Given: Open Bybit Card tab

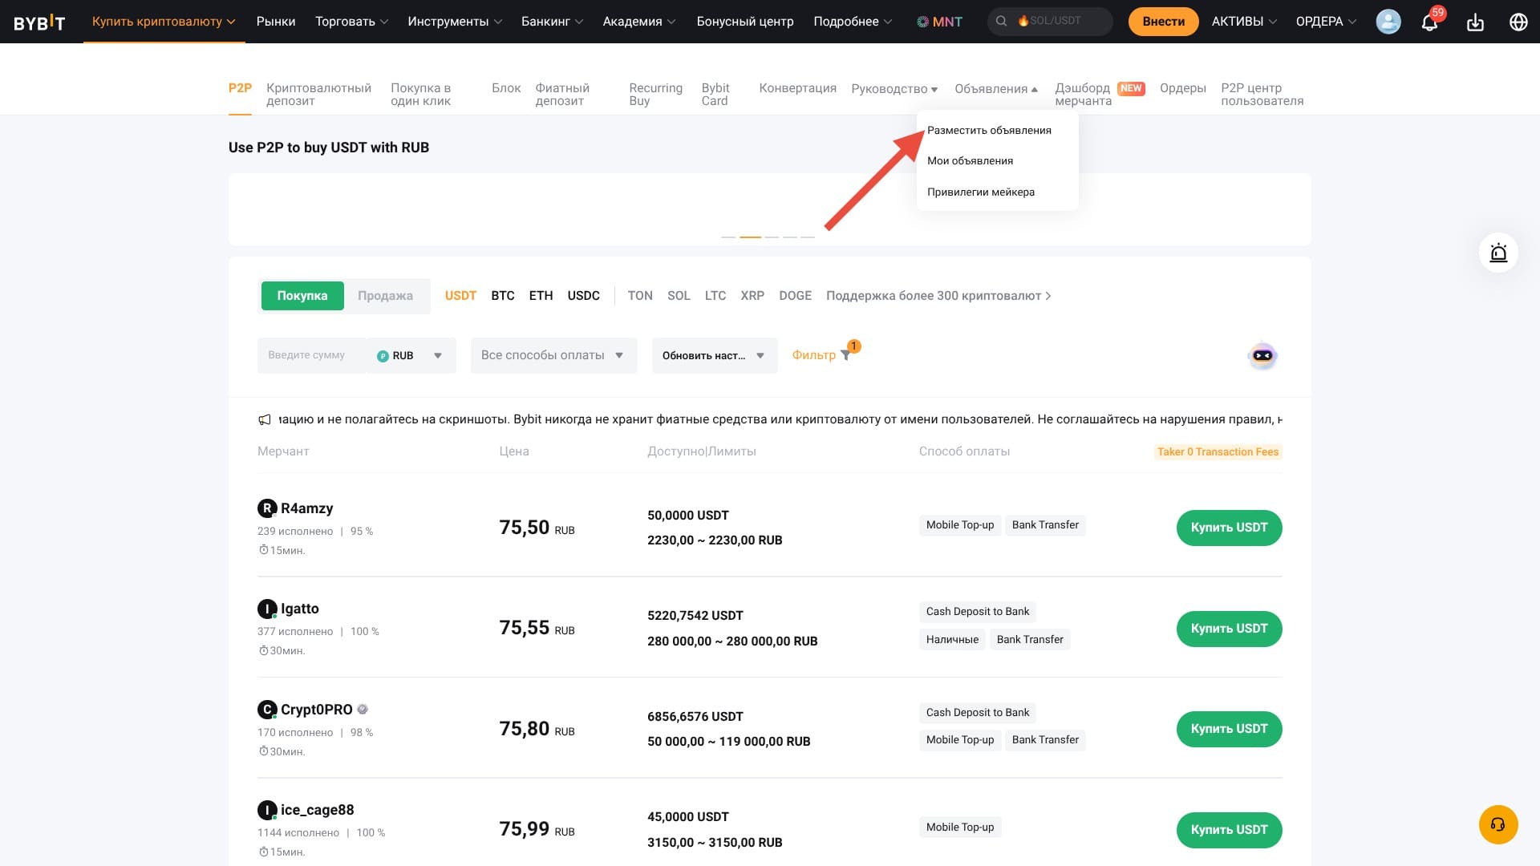Looking at the screenshot, I should [715, 95].
